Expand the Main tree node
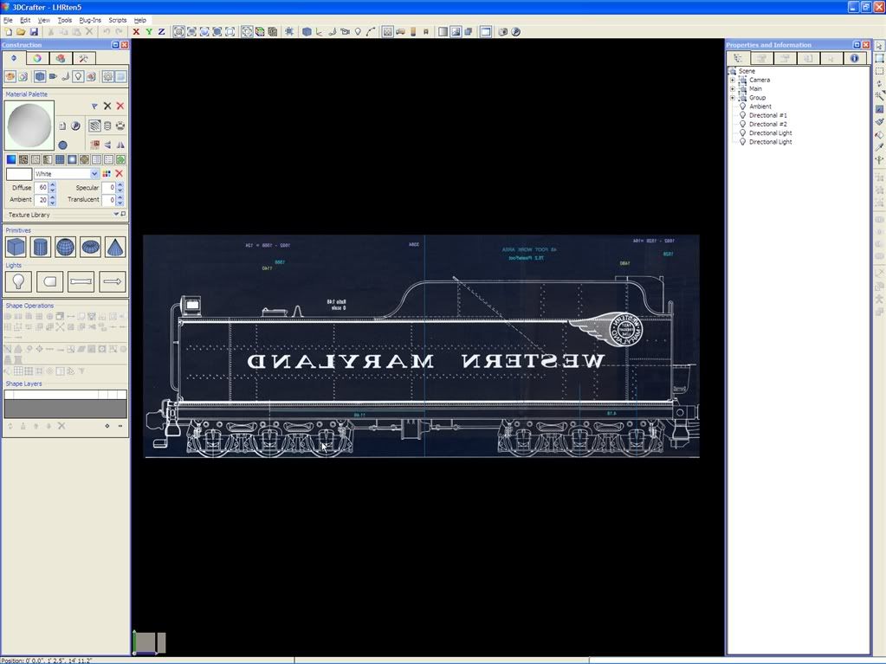 click(x=733, y=88)
